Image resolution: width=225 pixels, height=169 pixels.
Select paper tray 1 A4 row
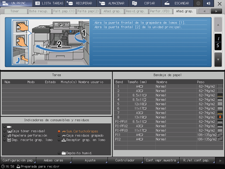[x=168, y=86]
